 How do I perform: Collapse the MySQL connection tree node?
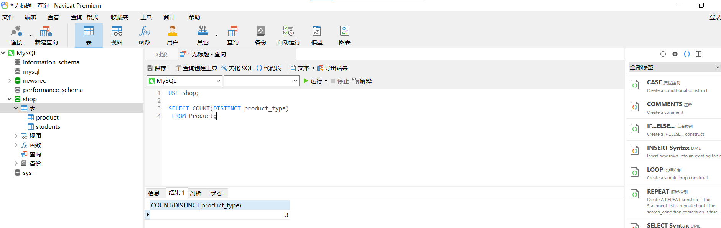pyautogui.click(x=3, y=53)
